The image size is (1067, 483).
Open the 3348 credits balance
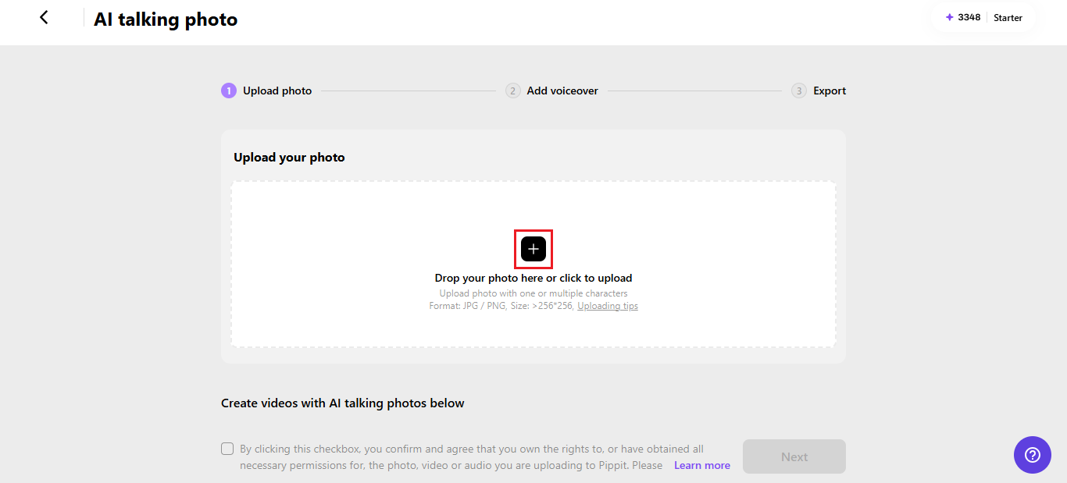[x=962, y=17]
